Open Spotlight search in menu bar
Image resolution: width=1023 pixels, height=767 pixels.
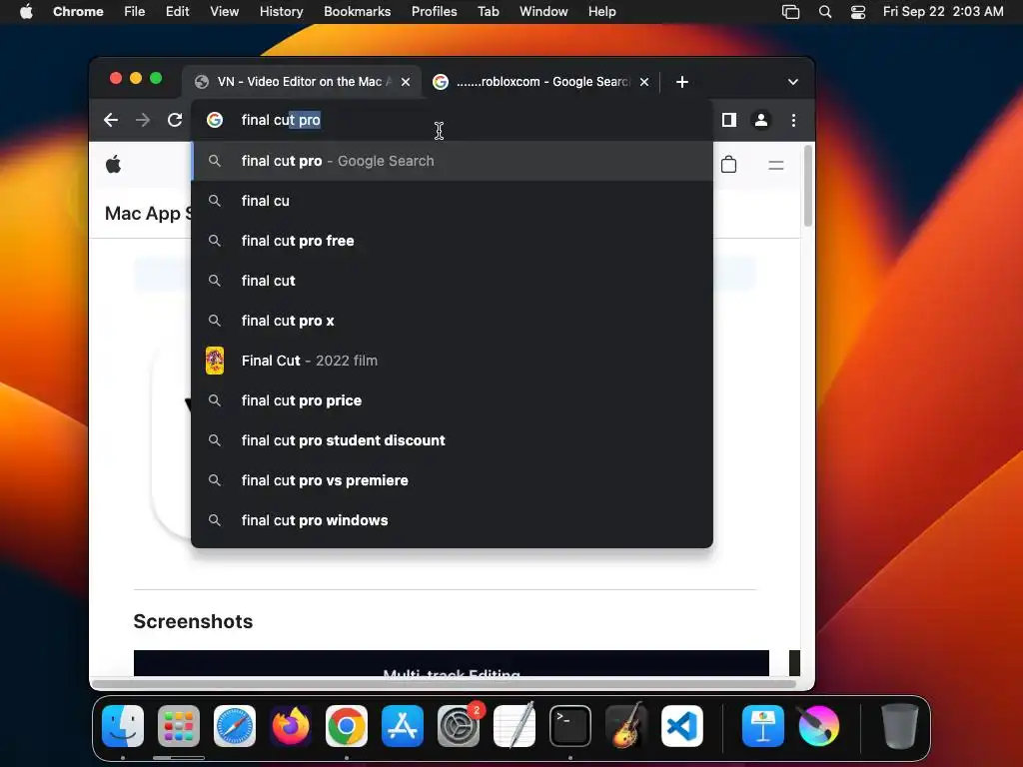pyautogui.click(x=824, y=12)
